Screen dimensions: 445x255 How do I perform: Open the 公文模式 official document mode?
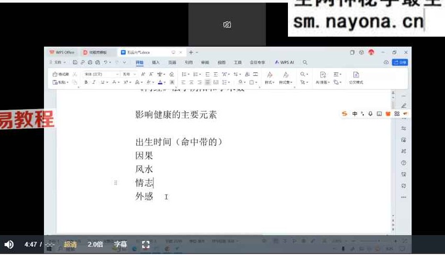point(356,78)
